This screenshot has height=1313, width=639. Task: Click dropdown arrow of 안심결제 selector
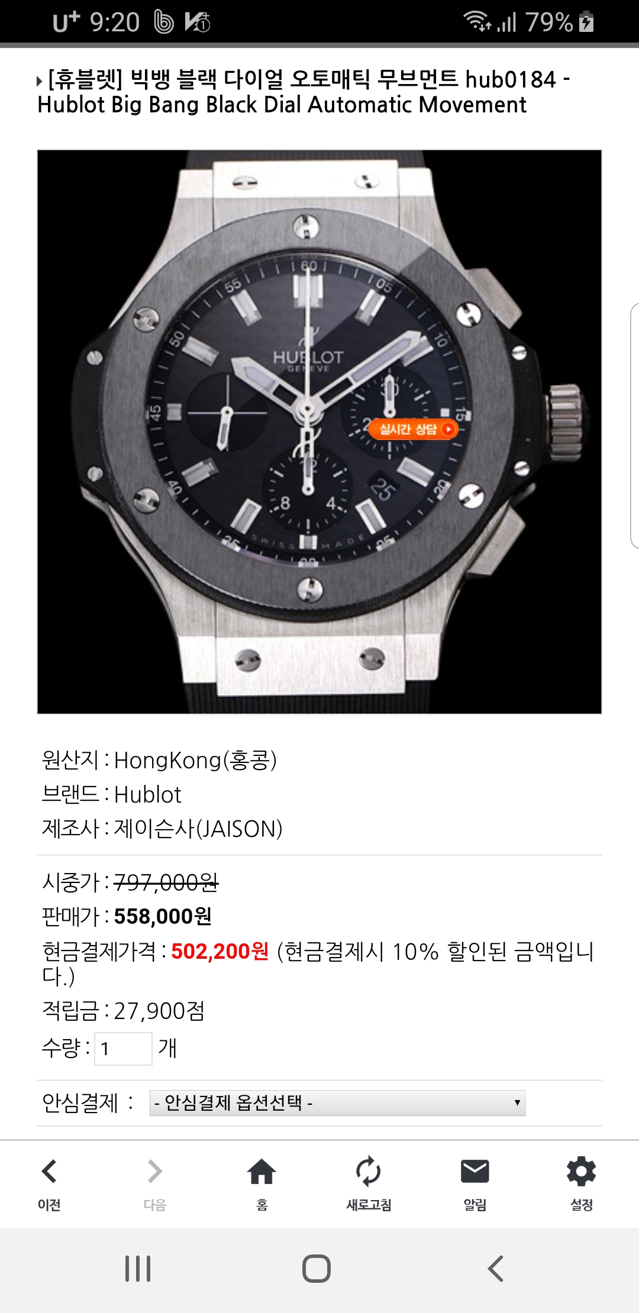517,1103
